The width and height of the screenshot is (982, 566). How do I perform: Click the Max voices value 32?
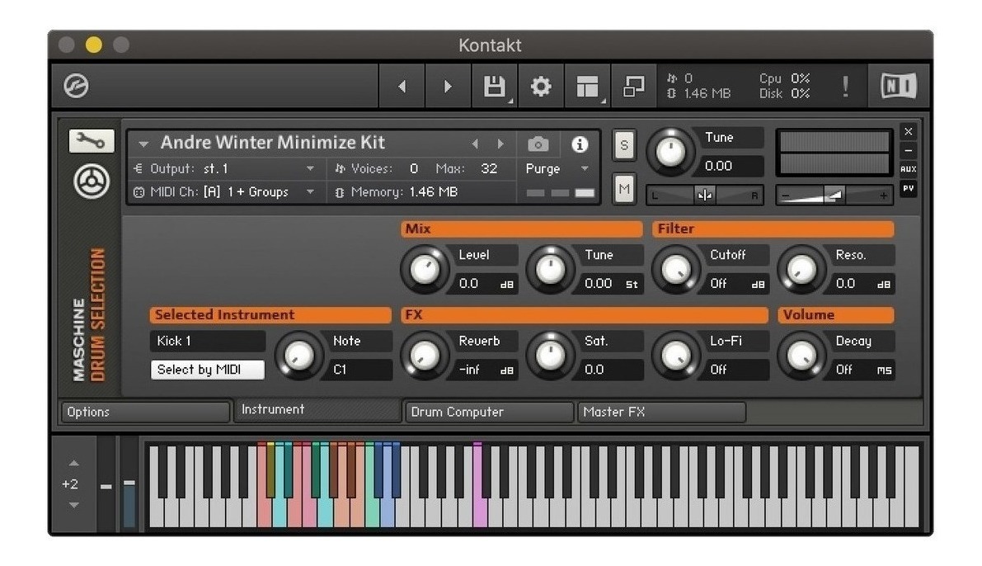coord(489,168)
